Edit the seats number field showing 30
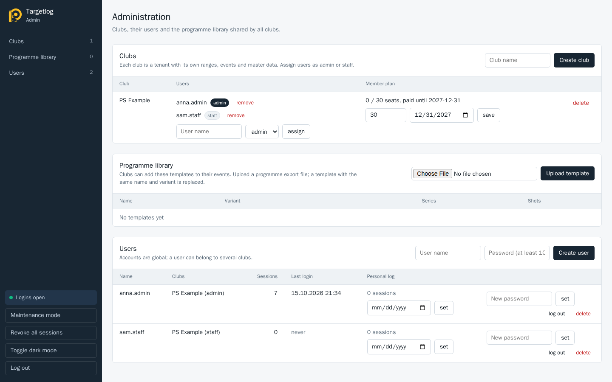Viewport: 612px width, 382px height. tap(386, 115)
